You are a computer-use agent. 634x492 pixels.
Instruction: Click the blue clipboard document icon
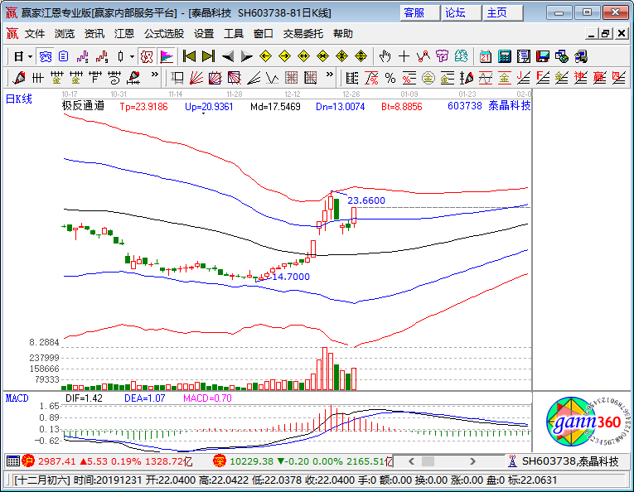point(64,56)
